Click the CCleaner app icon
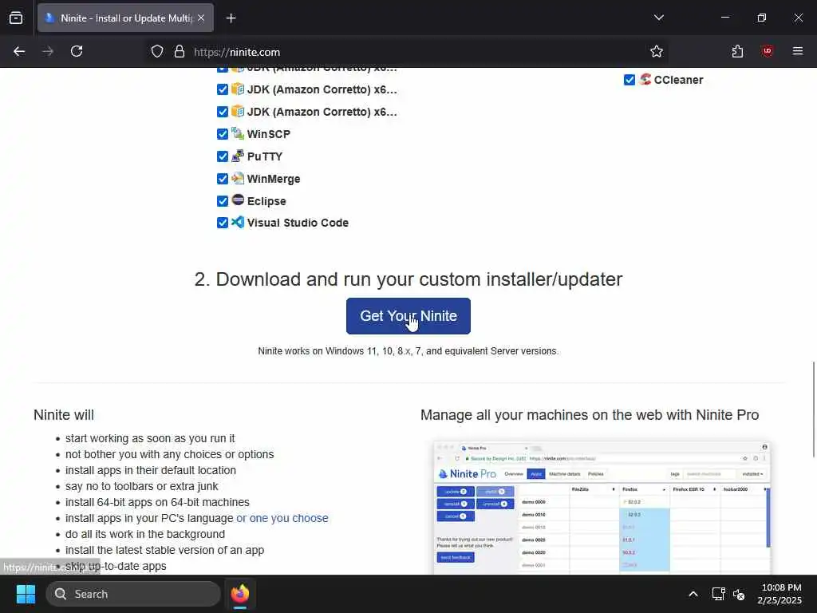The image size is (817, 613). pos(645,79)
